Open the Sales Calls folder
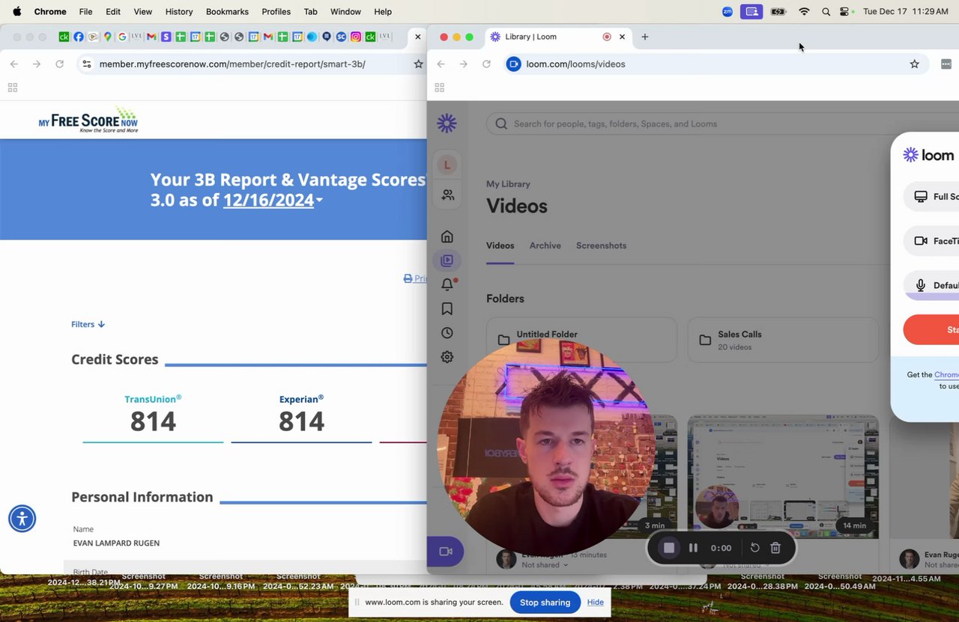Viewport: 959px width, 622px height. 783,340
